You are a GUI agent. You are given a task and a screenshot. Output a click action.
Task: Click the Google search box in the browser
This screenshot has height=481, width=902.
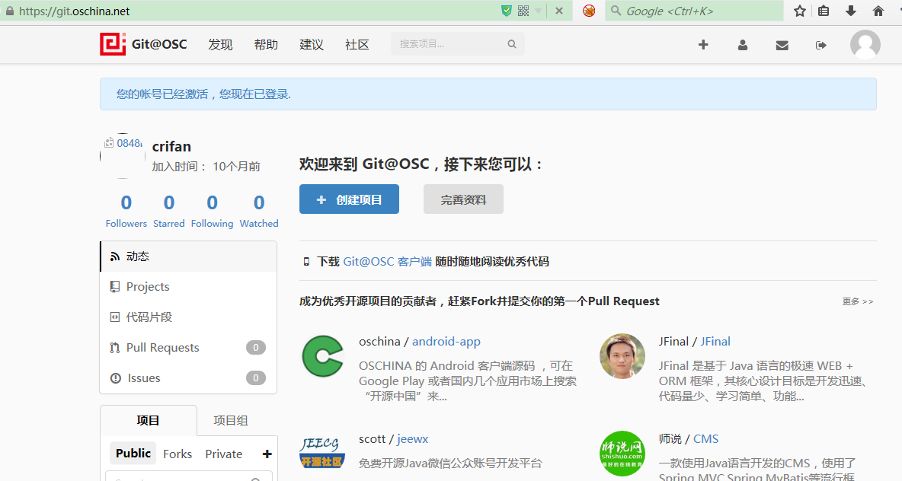coord(694,11)
